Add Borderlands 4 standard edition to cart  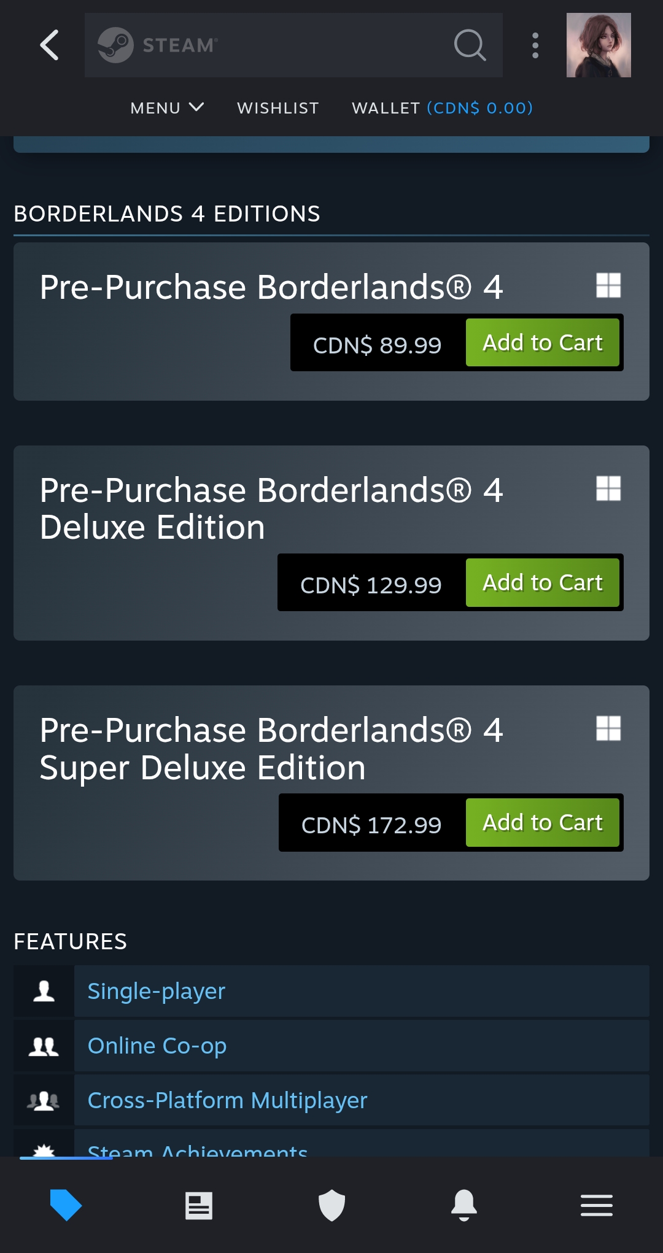tap(543, 342)
